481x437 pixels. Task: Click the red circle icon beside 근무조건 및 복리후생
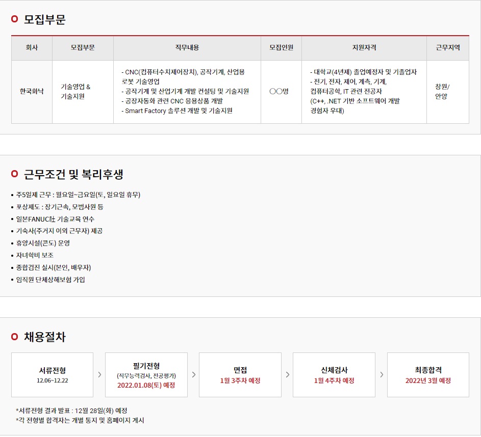(x=14, y=174)
